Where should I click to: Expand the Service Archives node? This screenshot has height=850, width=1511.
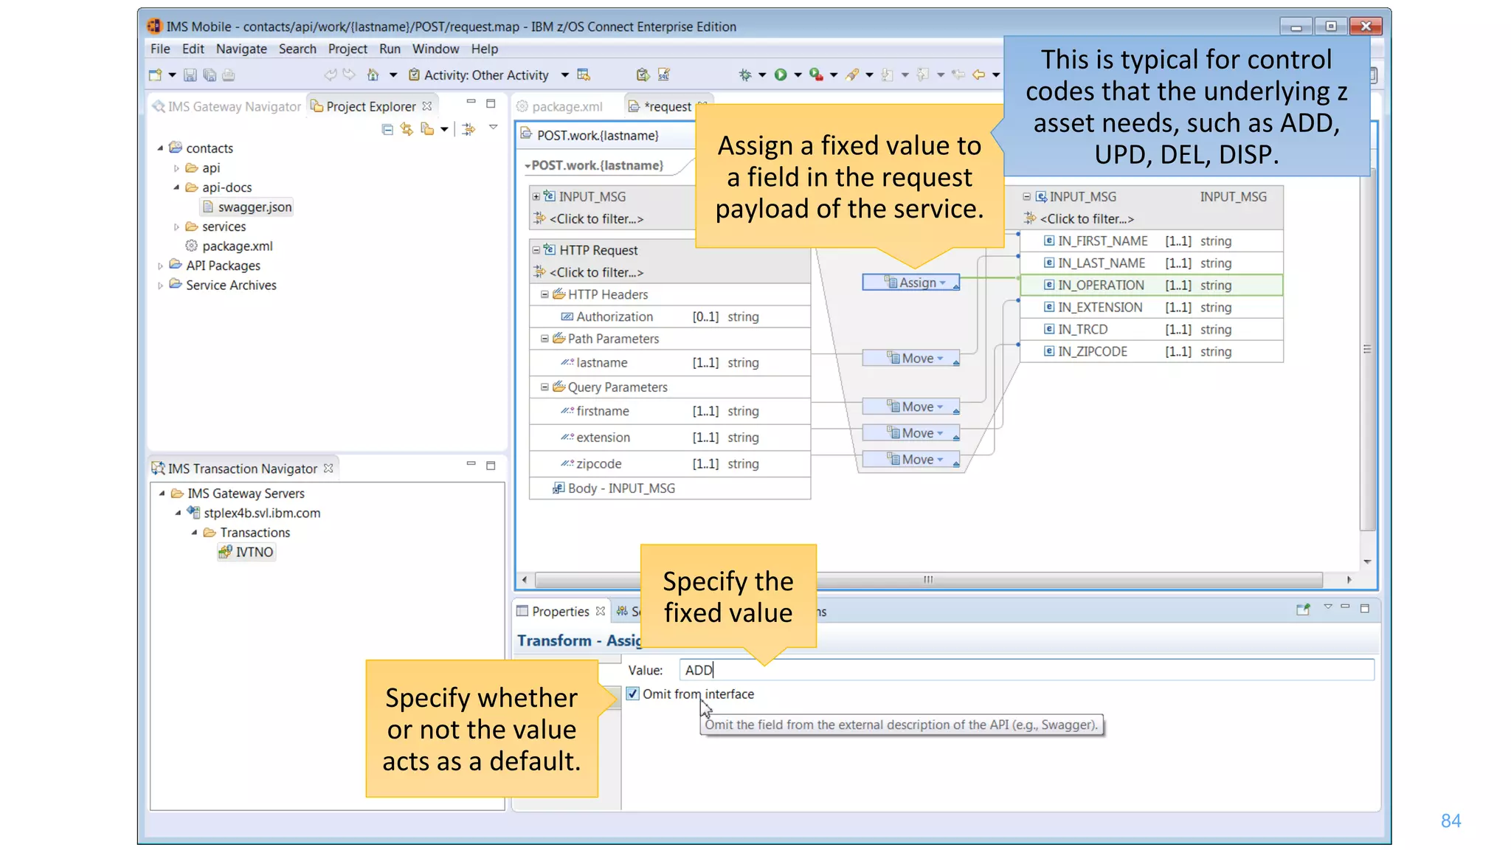(160, 286)
